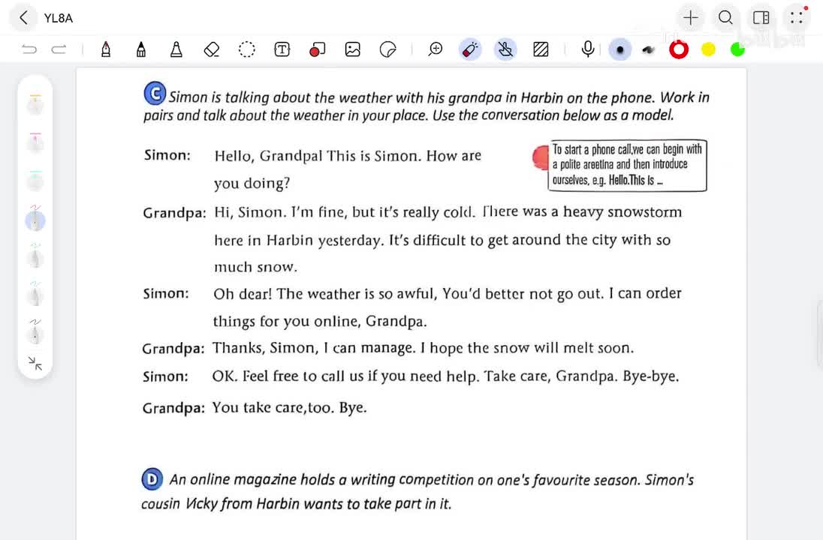The height and width of the screenshot is (540, 823).
Task: Insert an image with the picture tool
Action: click(x=353, y=49)
